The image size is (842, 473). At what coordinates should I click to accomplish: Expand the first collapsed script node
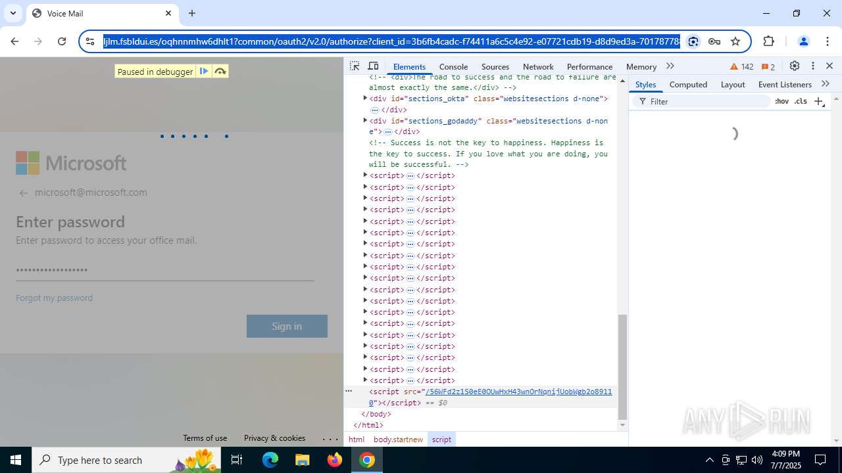pos(365,175)
